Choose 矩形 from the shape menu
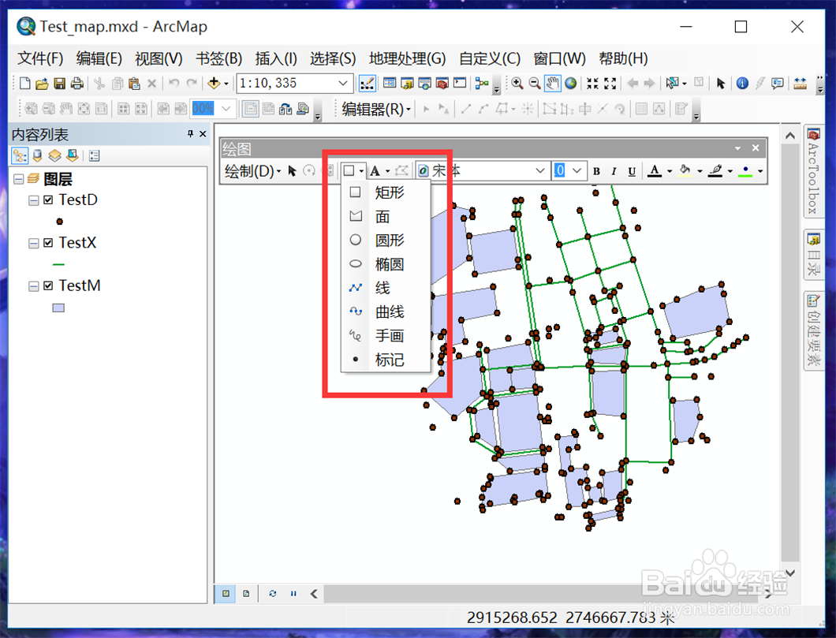836x638 pixels. coord(386,192)
